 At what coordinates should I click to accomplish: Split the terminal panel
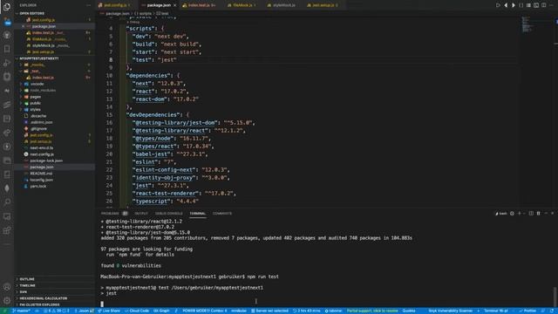click(531, 213)
